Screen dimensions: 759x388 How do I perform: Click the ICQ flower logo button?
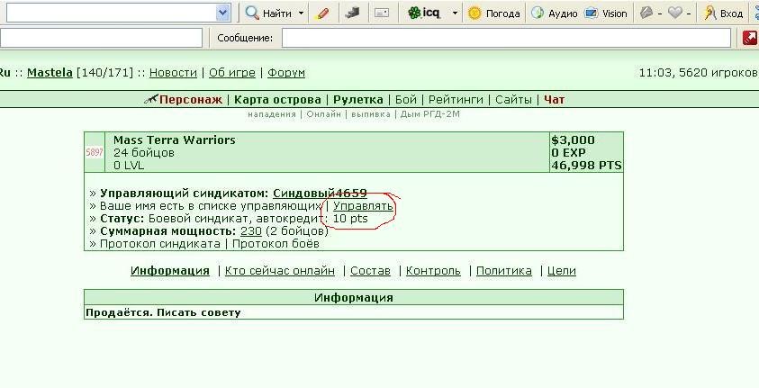pos(424,14)
